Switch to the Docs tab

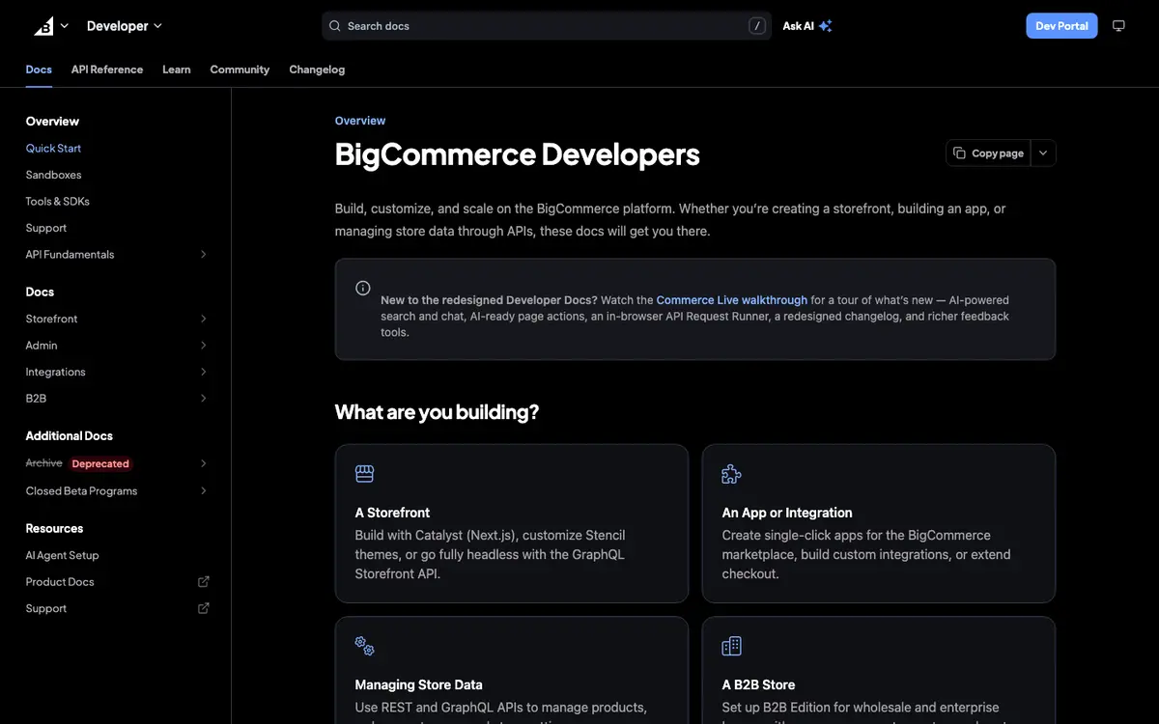[x=39, y=70]
